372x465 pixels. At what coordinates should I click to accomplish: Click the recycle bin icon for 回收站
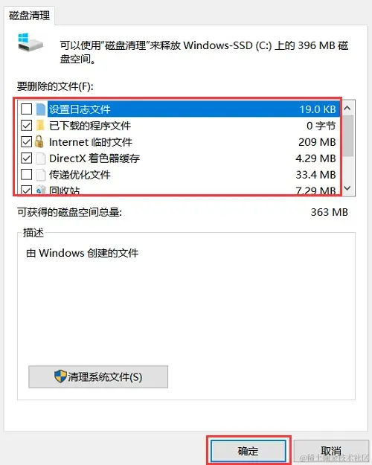tap(41, 190)
